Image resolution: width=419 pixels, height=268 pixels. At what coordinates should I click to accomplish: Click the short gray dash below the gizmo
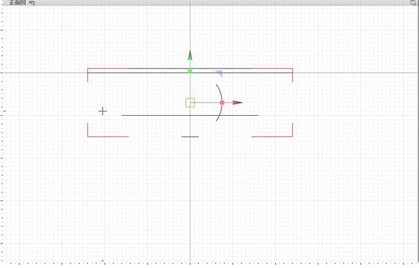click(190, 137)
